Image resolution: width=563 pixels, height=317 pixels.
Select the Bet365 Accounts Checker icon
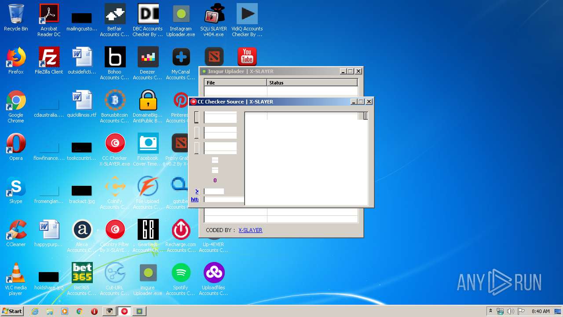82,279
